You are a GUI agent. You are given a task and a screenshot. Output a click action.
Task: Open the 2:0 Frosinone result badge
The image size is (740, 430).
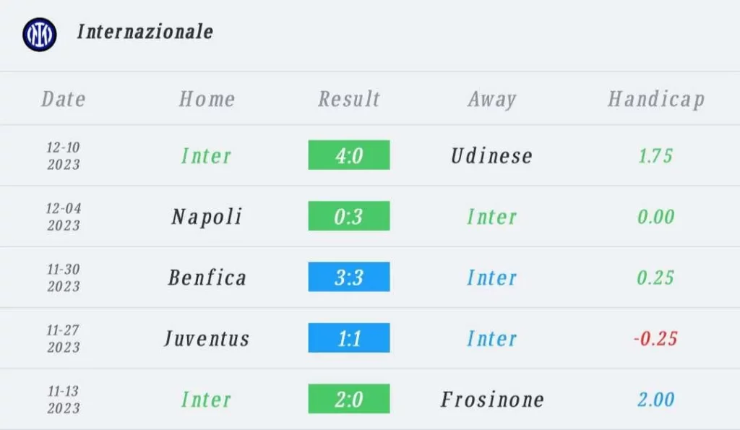(x=349, y=398)
